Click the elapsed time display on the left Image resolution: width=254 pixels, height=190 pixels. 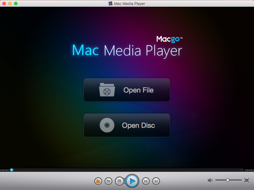pyautogui.click(x=4, y=170)
